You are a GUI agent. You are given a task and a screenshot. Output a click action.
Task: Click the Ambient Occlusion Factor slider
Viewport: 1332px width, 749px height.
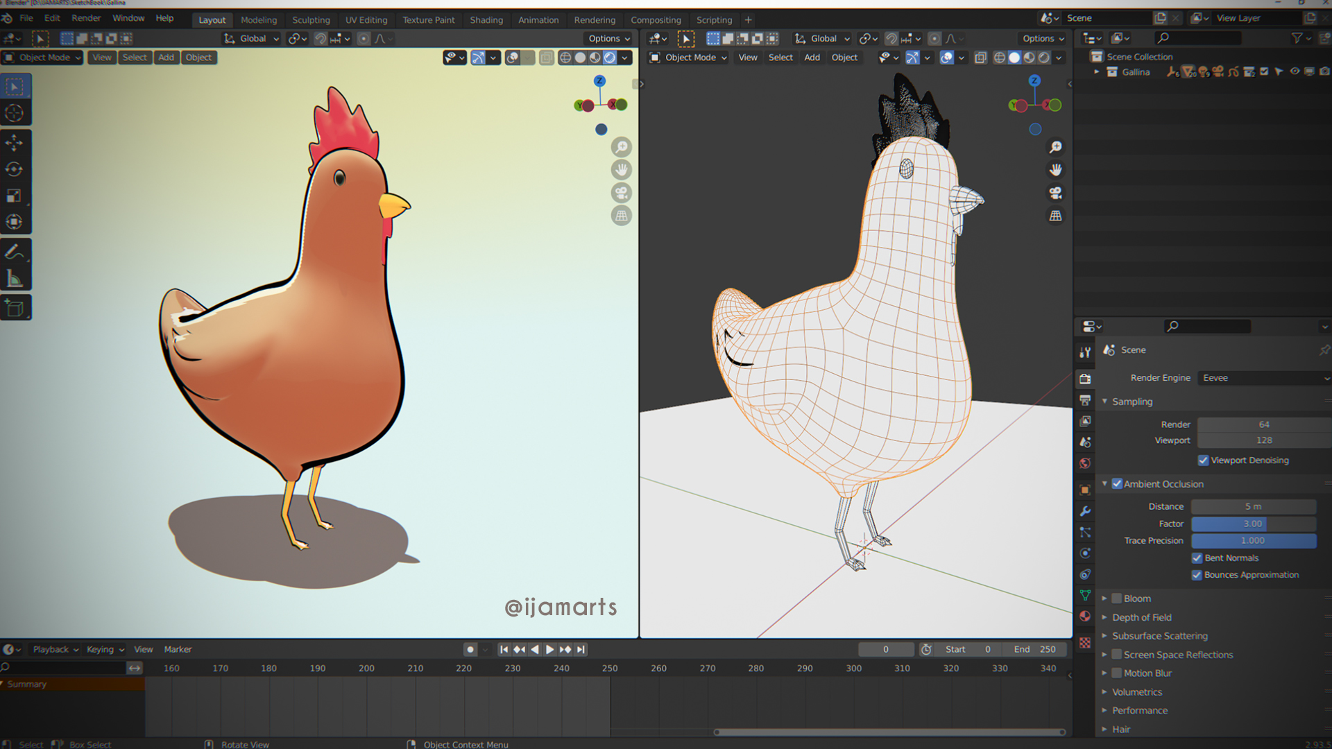(1253, 524)
